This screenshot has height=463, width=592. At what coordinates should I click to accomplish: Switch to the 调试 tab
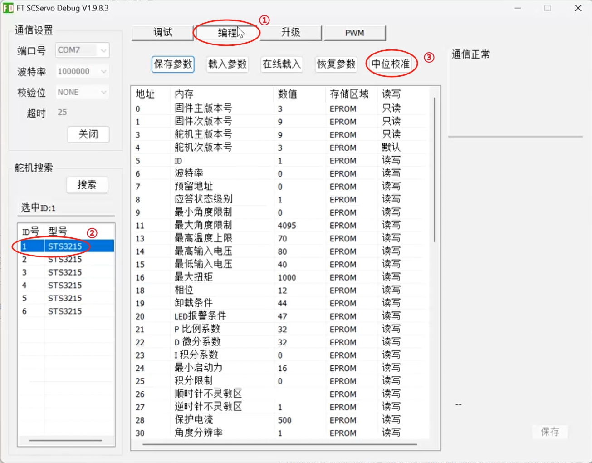point(163,33)
